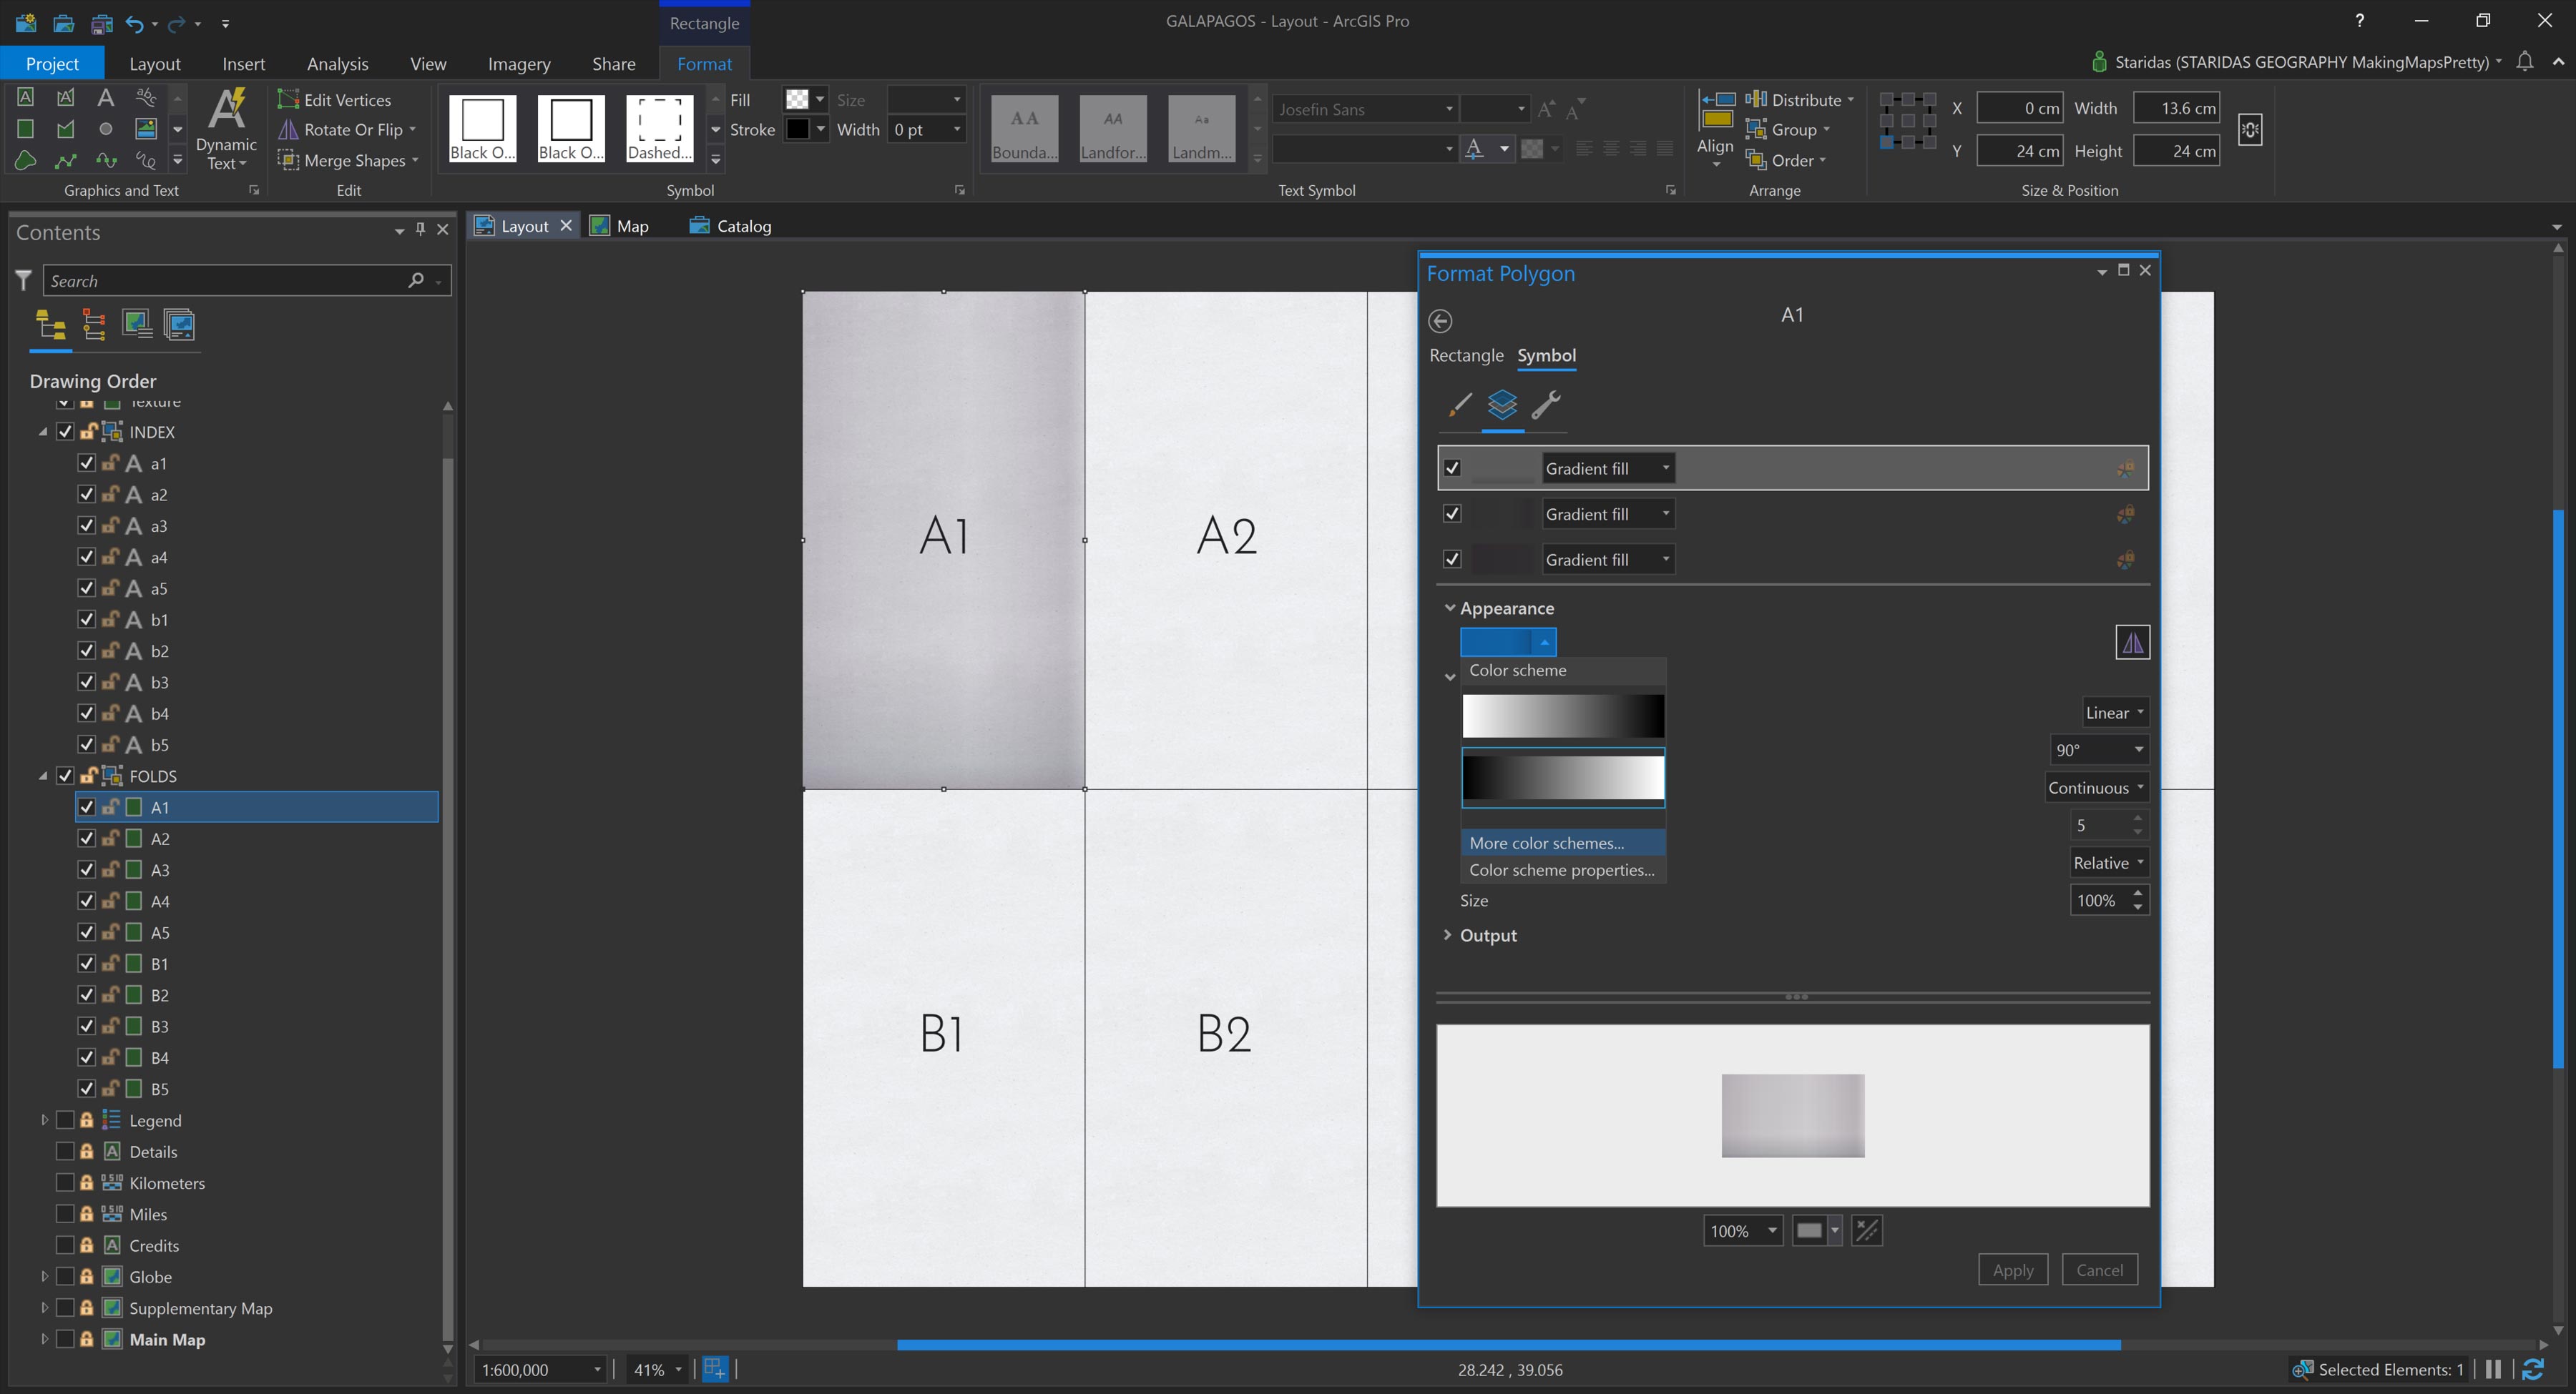The image size is (2576, 1394).
Task: Collapse the FOLDS group in Contents
Action: click(44, 776)
